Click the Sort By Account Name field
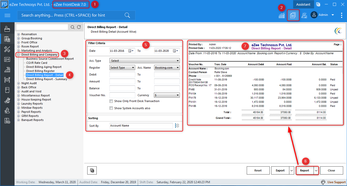 (141, 126)
